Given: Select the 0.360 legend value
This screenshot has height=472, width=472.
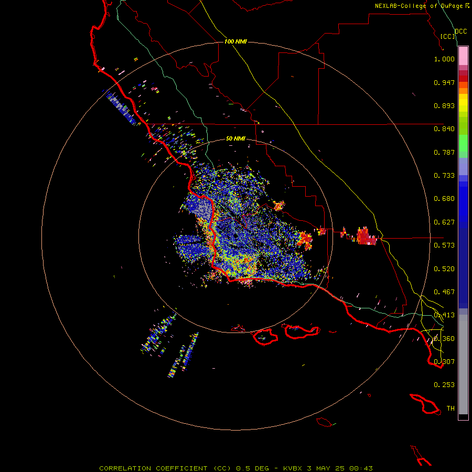Looking at the screenshot, I should pyautogui.click(x=444, y=339).
